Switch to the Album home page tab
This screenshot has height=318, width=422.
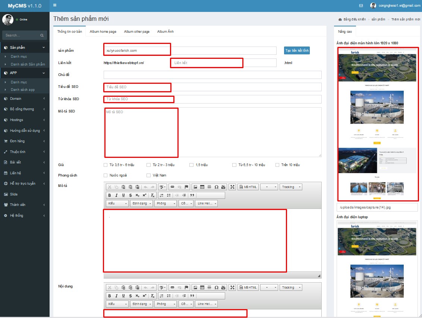click(x=103, y=32)
